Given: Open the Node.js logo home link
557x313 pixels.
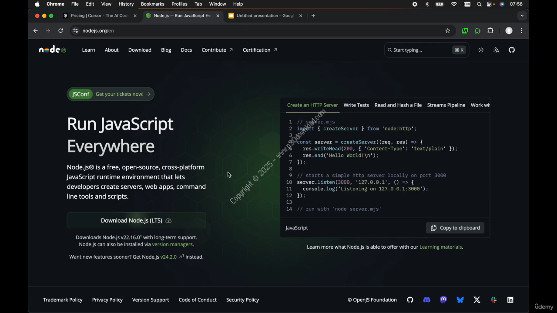Looking at the screenshot, I should tap(52, 50).
